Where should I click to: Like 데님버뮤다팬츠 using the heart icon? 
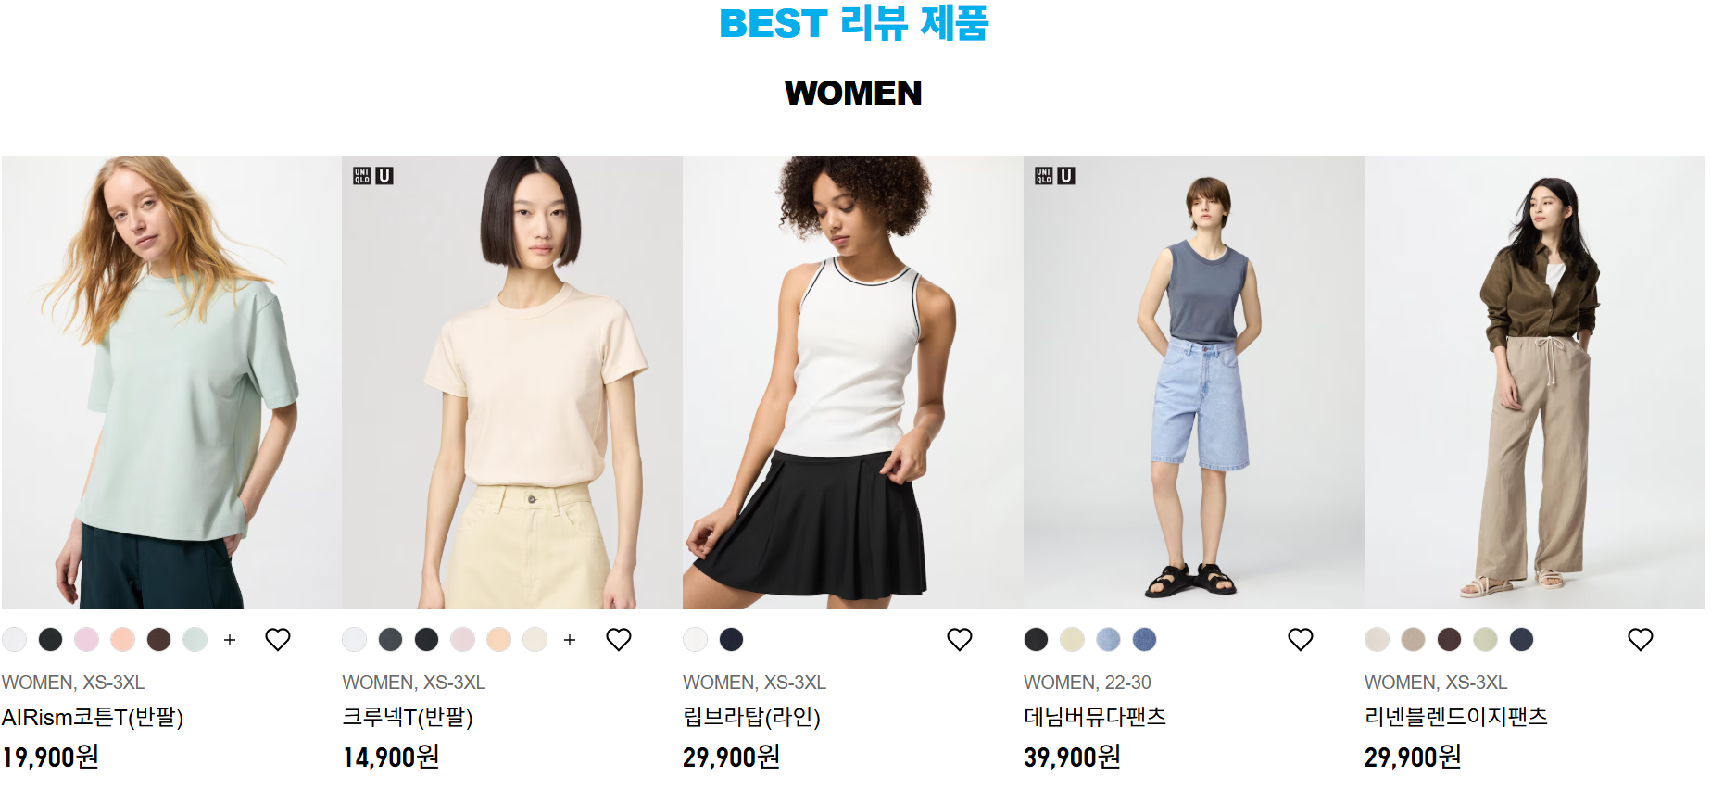tap(1301, 639)
